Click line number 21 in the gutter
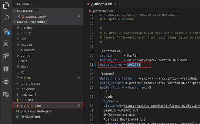The height and width of the screenshot is (124, 200). pyautogui.click(x=92, y=65)
